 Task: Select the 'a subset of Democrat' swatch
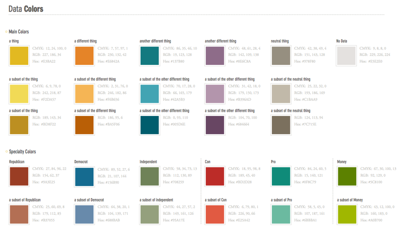coord(84,214)
